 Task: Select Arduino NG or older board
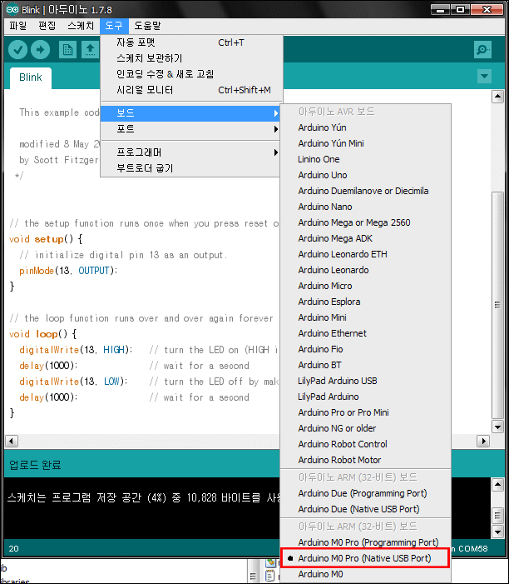click(x=365, y=428)
